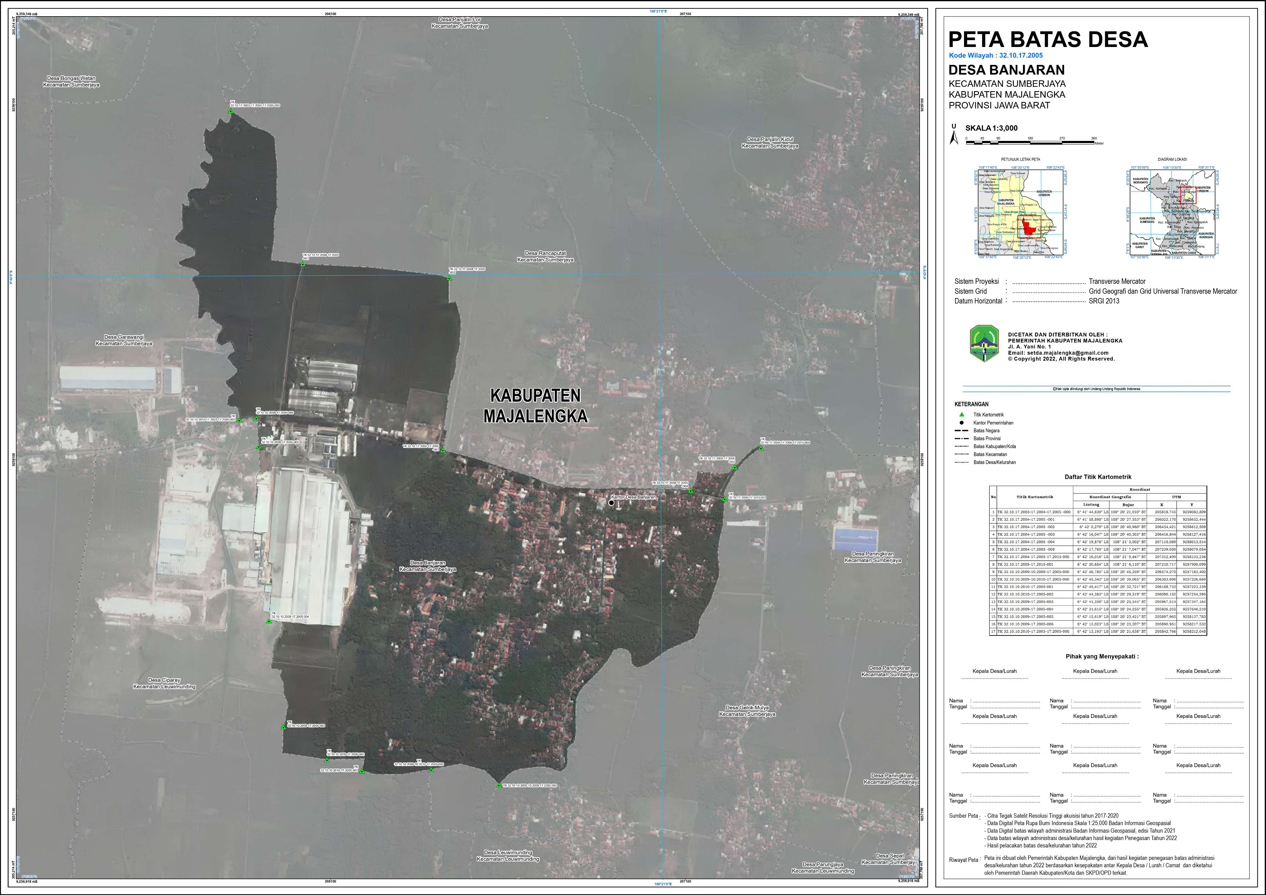Click the southernmost green triangle boundary marker

[499, 785]
